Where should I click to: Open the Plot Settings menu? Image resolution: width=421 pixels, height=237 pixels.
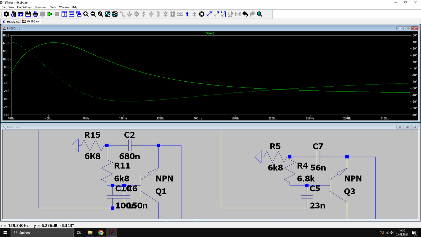click(x=24, y=7)
